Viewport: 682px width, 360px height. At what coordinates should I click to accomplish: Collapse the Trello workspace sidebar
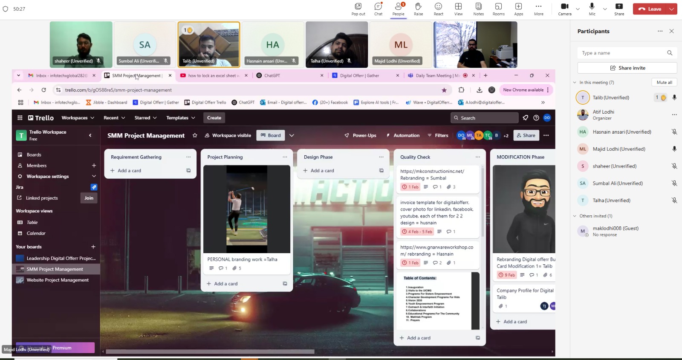point(90,135)
